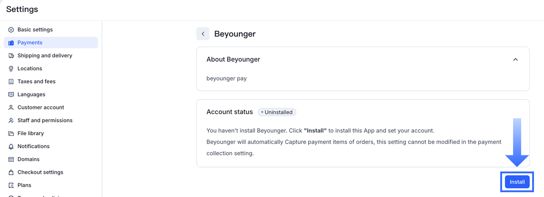Image resolution: width=544 pixels, height=197 pixels.
Task: Go back using the arrow beside Beyounger
Action: click(x=203, y=34)
